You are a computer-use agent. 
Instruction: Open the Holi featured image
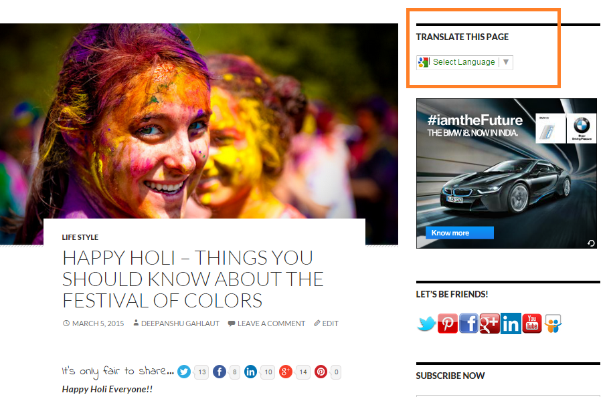tap(199, 120)
